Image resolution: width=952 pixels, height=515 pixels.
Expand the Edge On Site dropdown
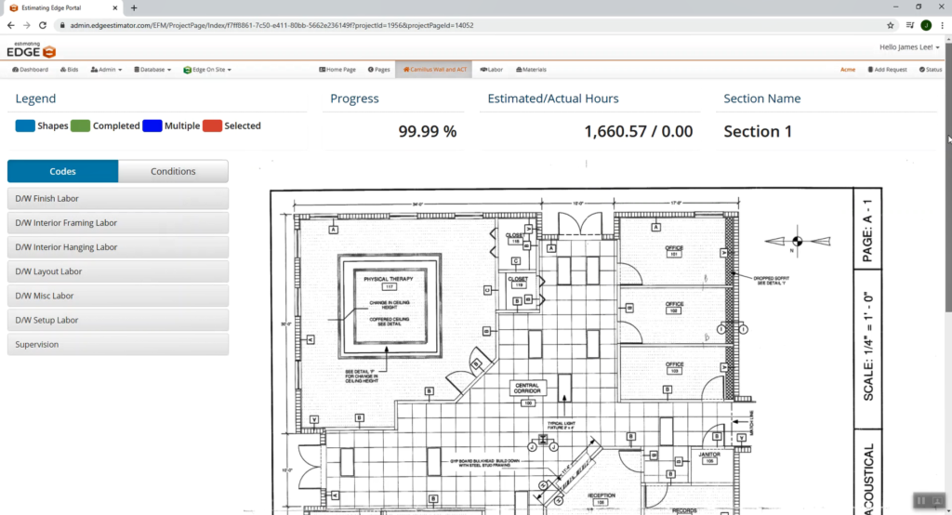coord(207,69)
